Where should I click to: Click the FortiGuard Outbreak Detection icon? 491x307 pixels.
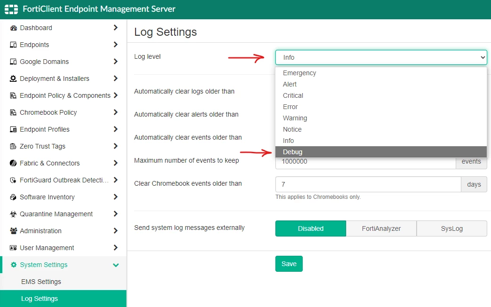point(13,180)
